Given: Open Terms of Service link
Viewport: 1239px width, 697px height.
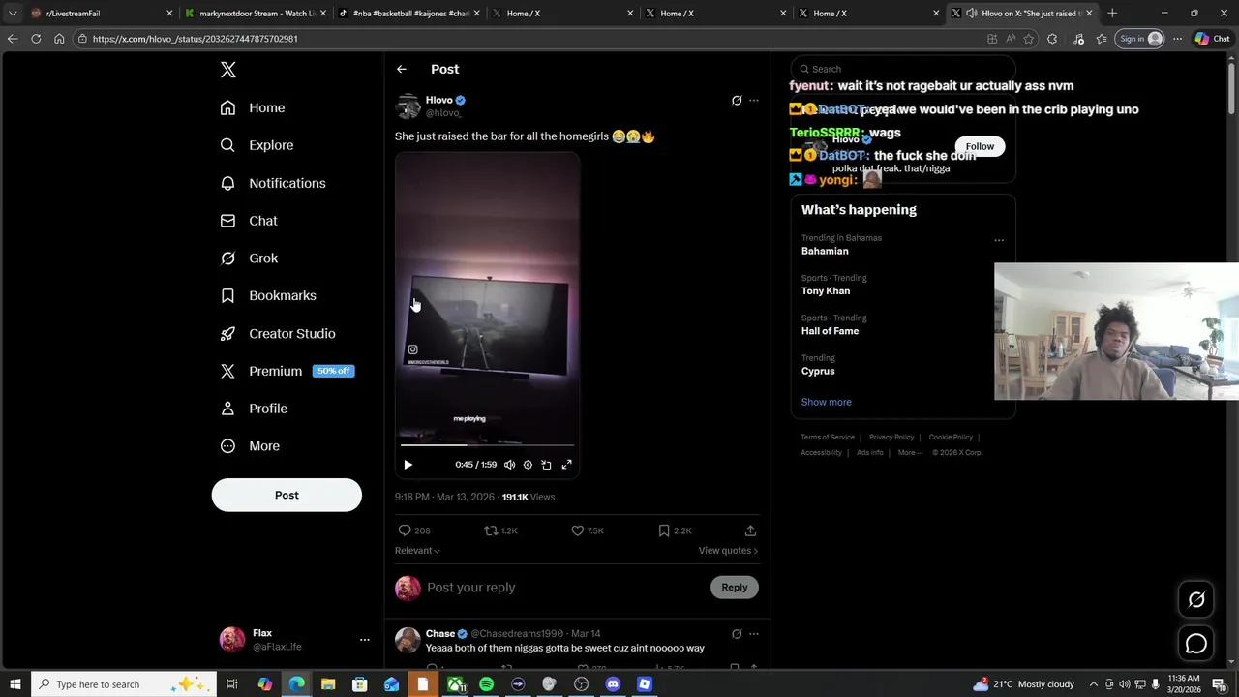Looking at the screenshot, I should (828, 438).
